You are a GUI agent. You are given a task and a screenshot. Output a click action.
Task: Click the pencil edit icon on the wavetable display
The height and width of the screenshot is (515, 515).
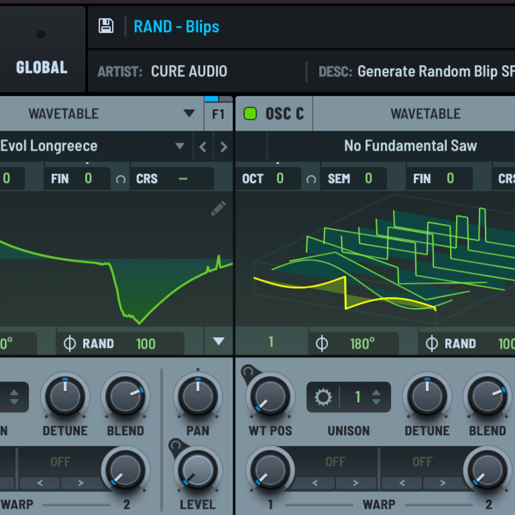(218, 209)
